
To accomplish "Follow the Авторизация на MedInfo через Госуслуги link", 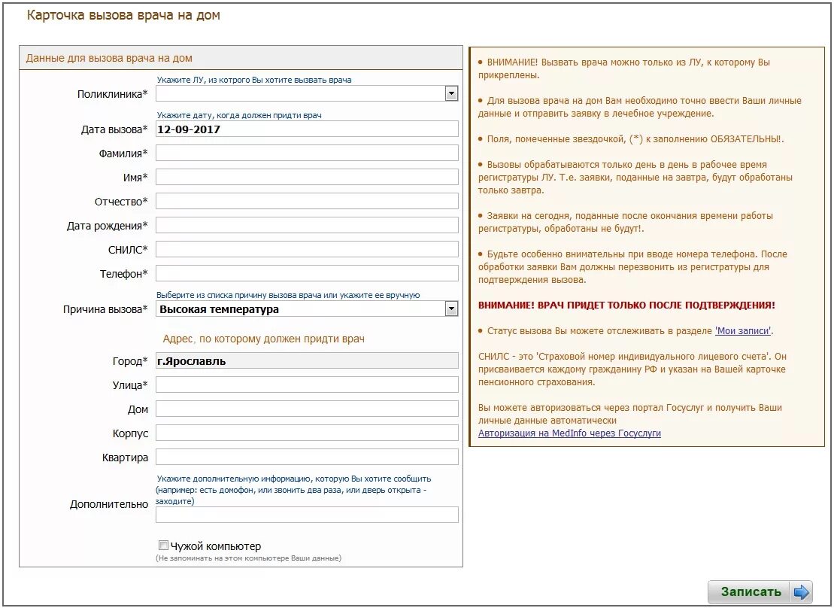I will [x=569, y=433].
